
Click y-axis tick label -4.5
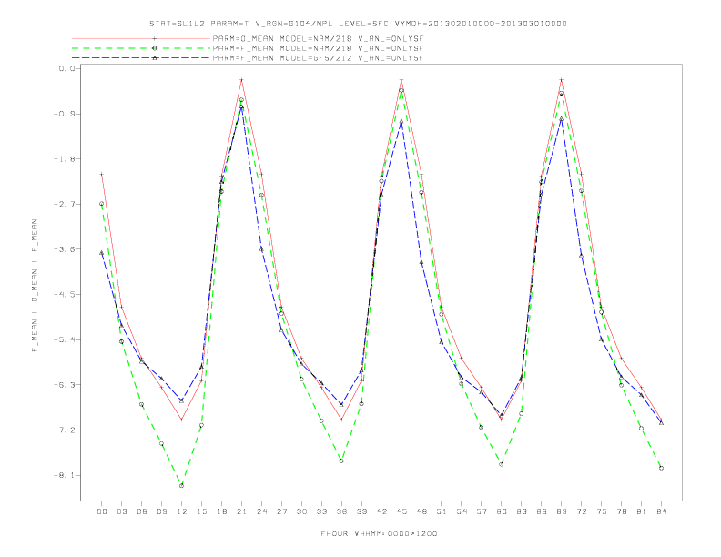point(65,294)
